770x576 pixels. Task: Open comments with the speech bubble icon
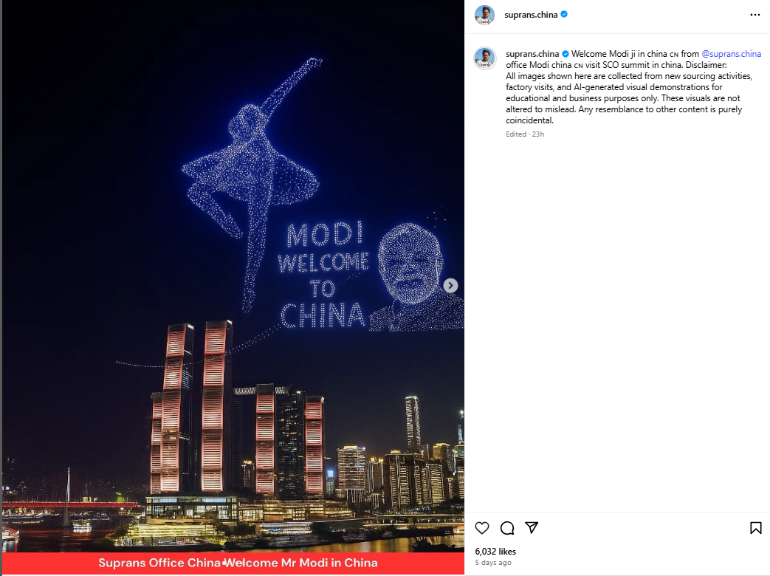506,528
